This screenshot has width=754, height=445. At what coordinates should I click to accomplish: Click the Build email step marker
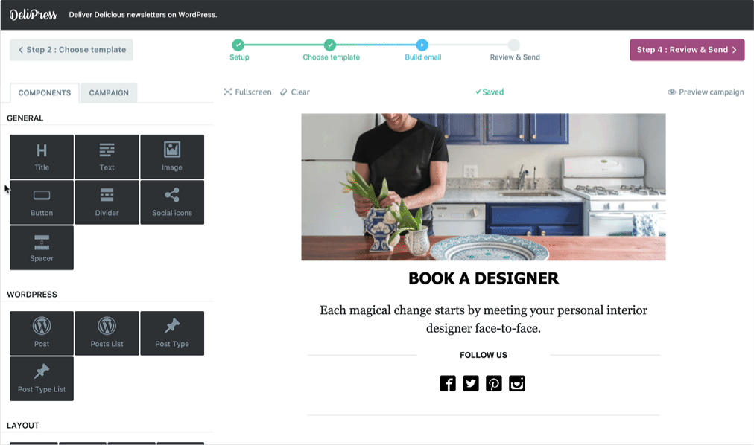point(422,45)
